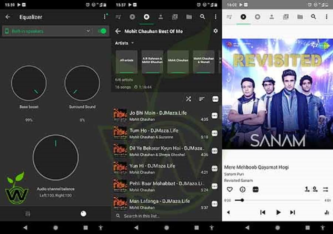Select the albums disc tab in middle screen
Image resolution: width=333 pixels, height=234 pixels.
point(147,17)
